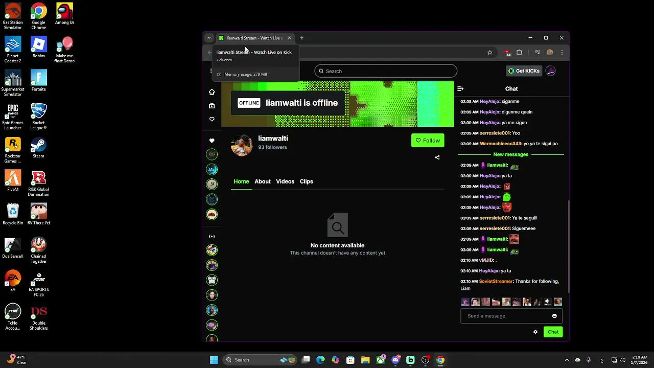The image size is (654, 368).
Task: Open weather widget showing 47°F Clear
Action: (16, 360)
